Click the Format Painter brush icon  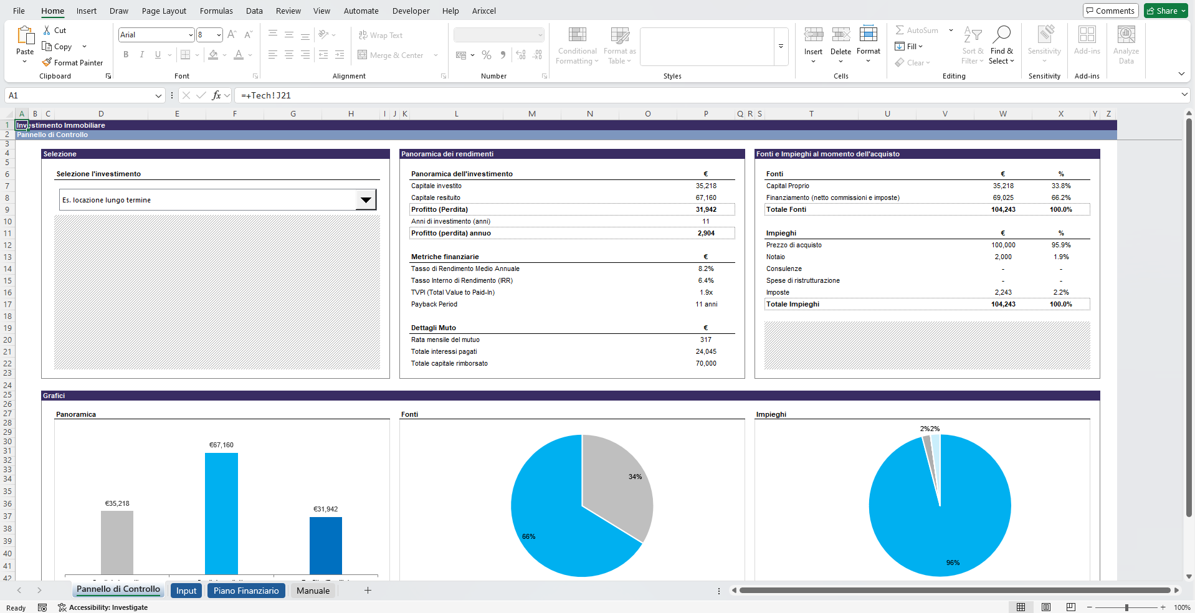(47, 62)
